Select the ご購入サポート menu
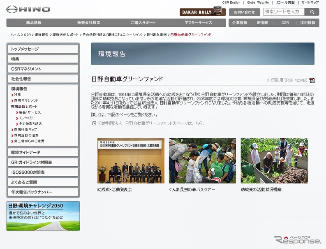This screenshot has width=326, height=249. 143,23
